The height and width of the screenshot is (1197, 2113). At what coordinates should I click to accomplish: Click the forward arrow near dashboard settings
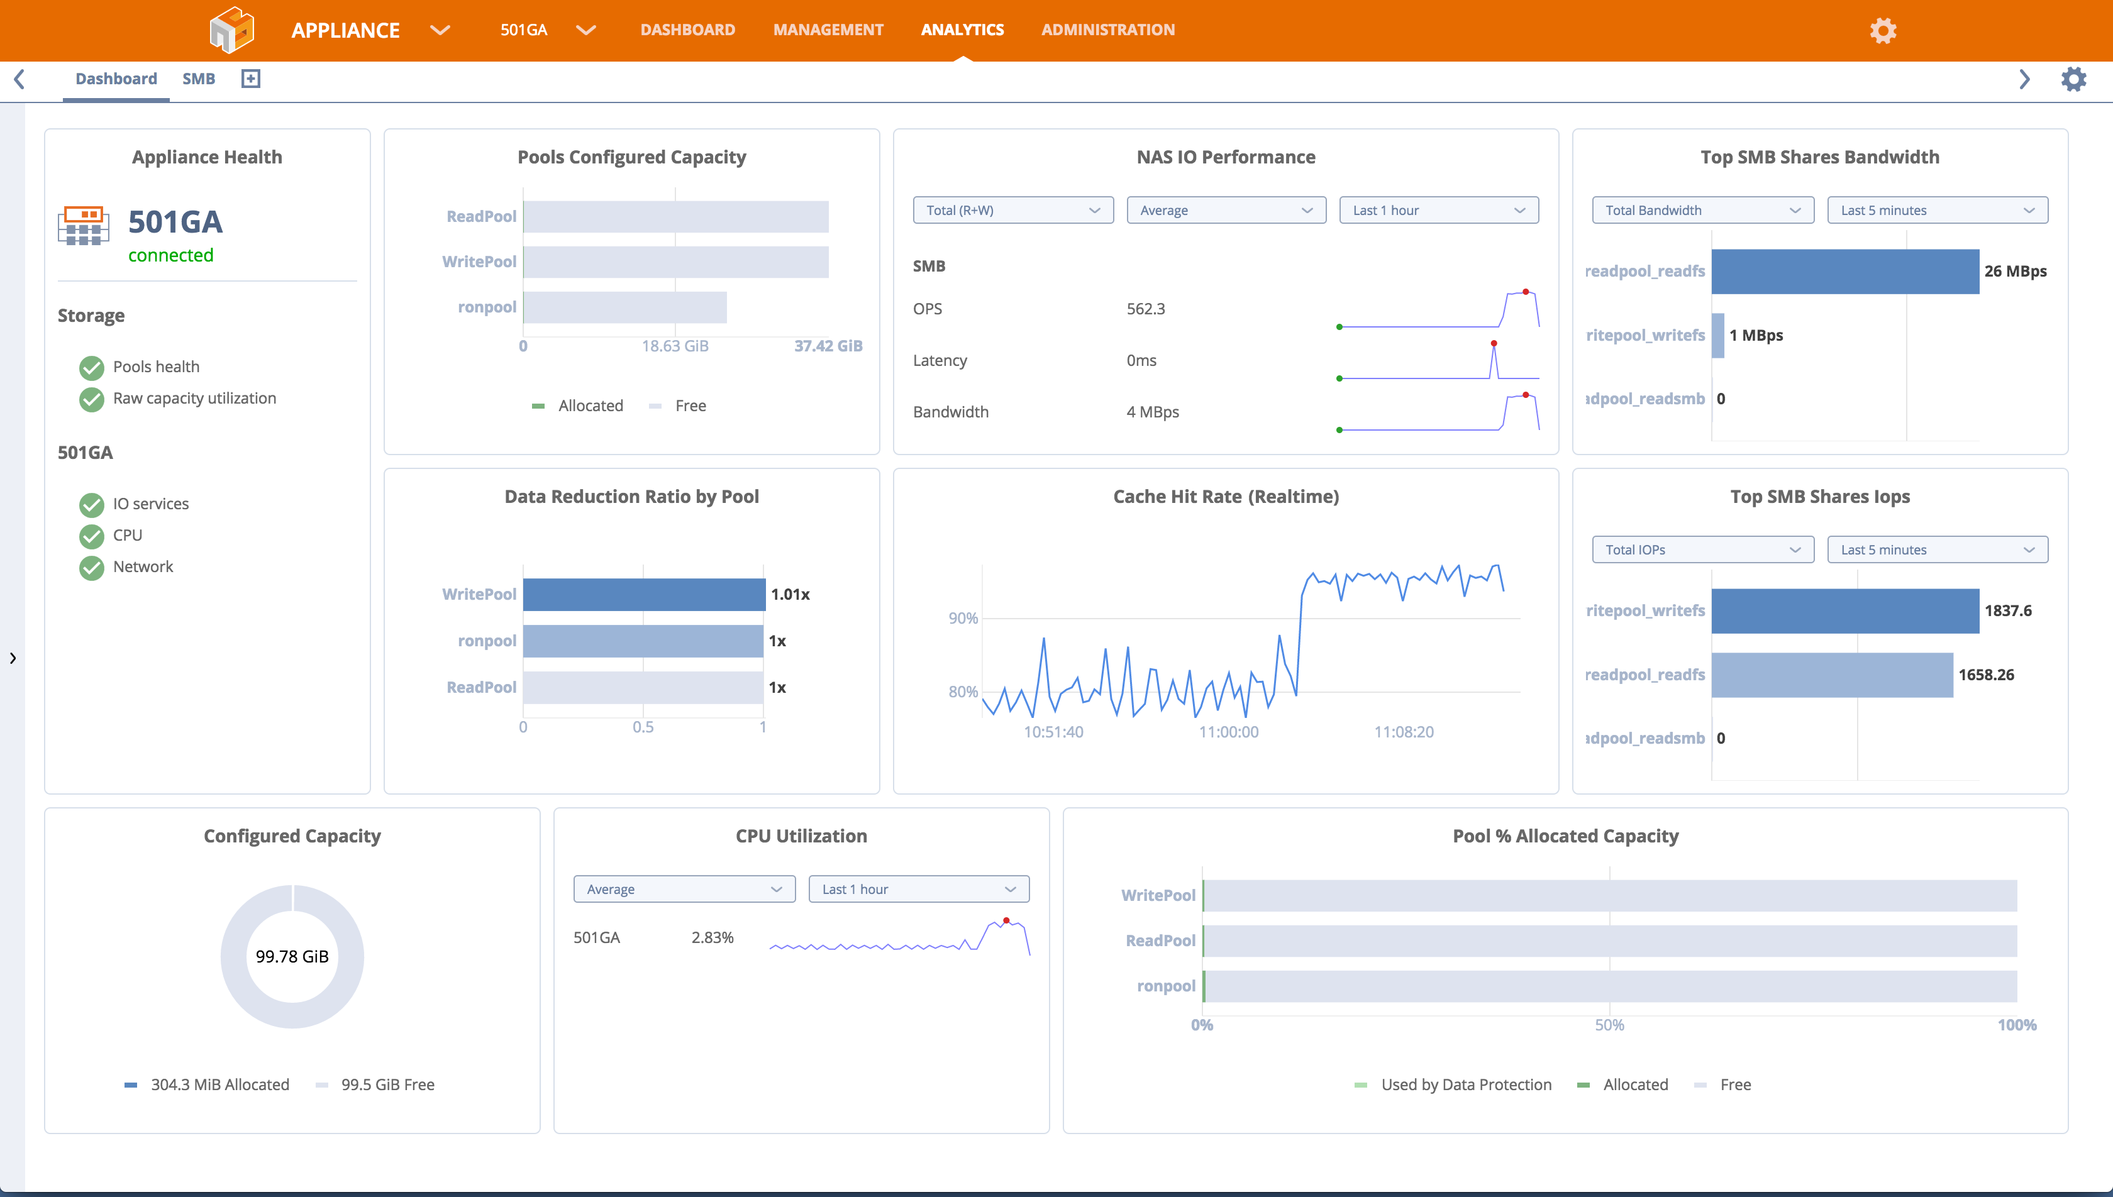point(2024,80)
